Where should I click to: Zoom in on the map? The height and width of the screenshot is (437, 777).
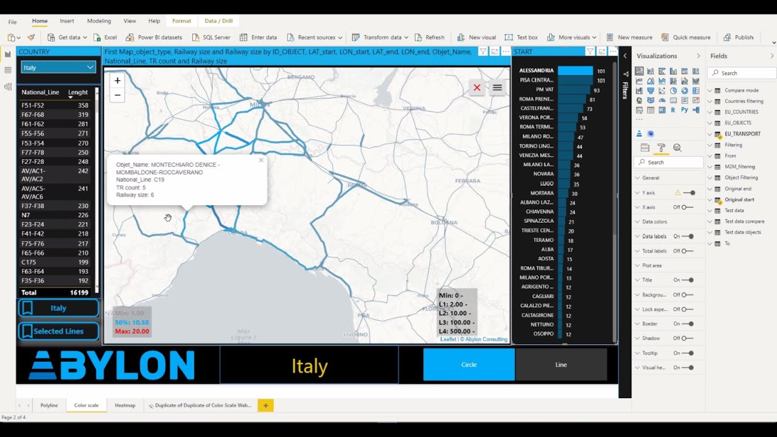[x=117, y=80]
